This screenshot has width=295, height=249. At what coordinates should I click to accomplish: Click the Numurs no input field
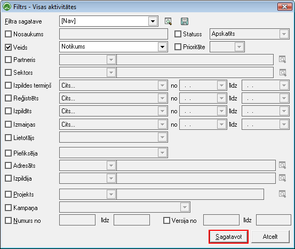[77, 220]
